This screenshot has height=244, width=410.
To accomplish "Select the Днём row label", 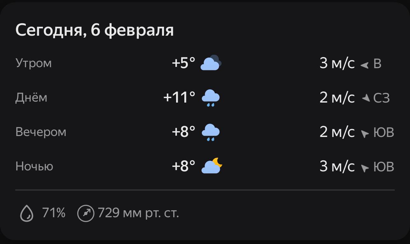I will point(31,97).
